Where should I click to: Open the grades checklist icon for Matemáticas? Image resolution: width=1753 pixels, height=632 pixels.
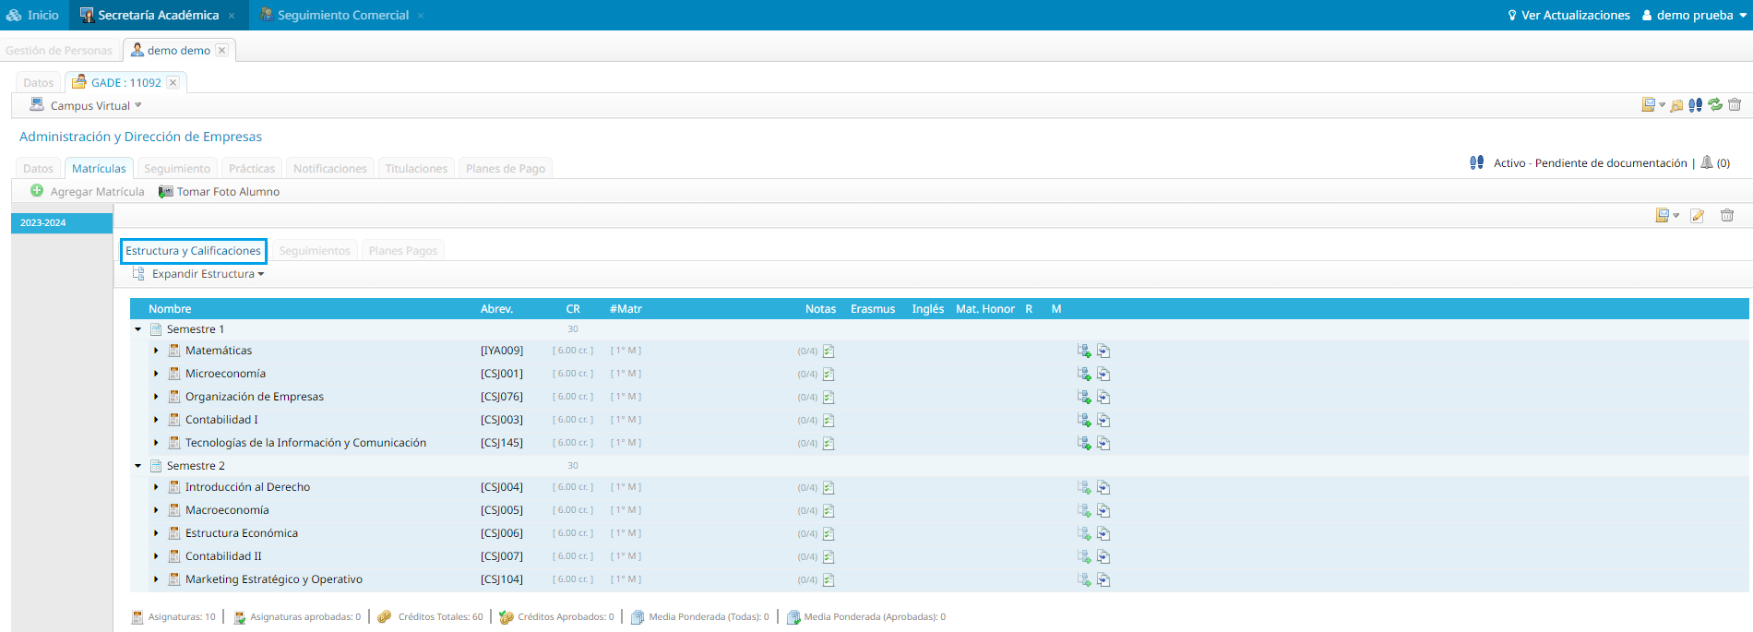pos(829,352)
